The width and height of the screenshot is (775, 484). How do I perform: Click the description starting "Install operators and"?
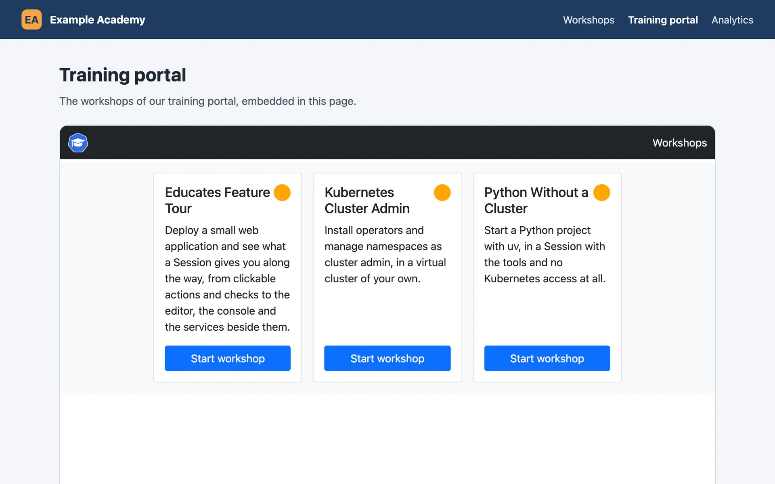pyautogui.click(x=385, y=255)
